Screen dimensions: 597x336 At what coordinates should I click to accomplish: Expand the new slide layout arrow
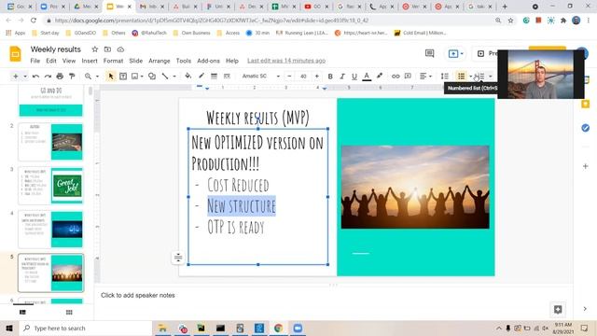point(25,77)
